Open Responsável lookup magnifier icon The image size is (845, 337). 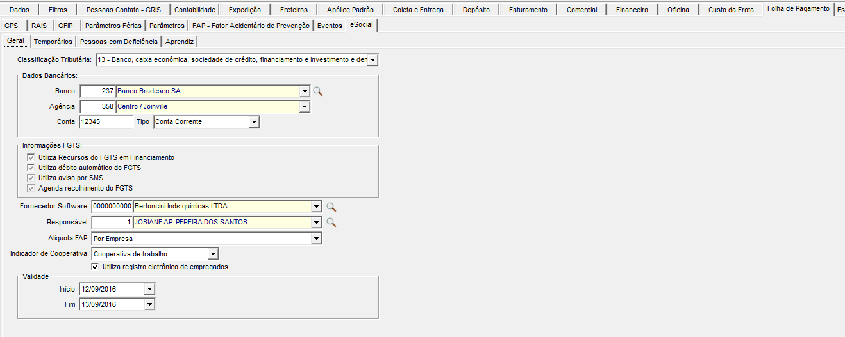click(331, 223)
